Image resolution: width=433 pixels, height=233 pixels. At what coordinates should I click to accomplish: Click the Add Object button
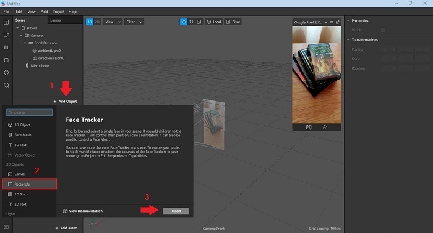pos(65,102)
